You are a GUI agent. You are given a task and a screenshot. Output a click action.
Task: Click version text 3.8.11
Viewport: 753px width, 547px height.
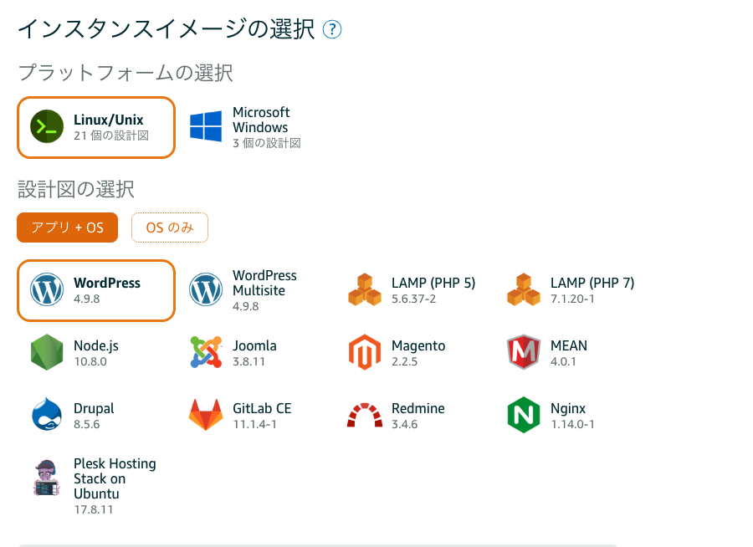248,361
